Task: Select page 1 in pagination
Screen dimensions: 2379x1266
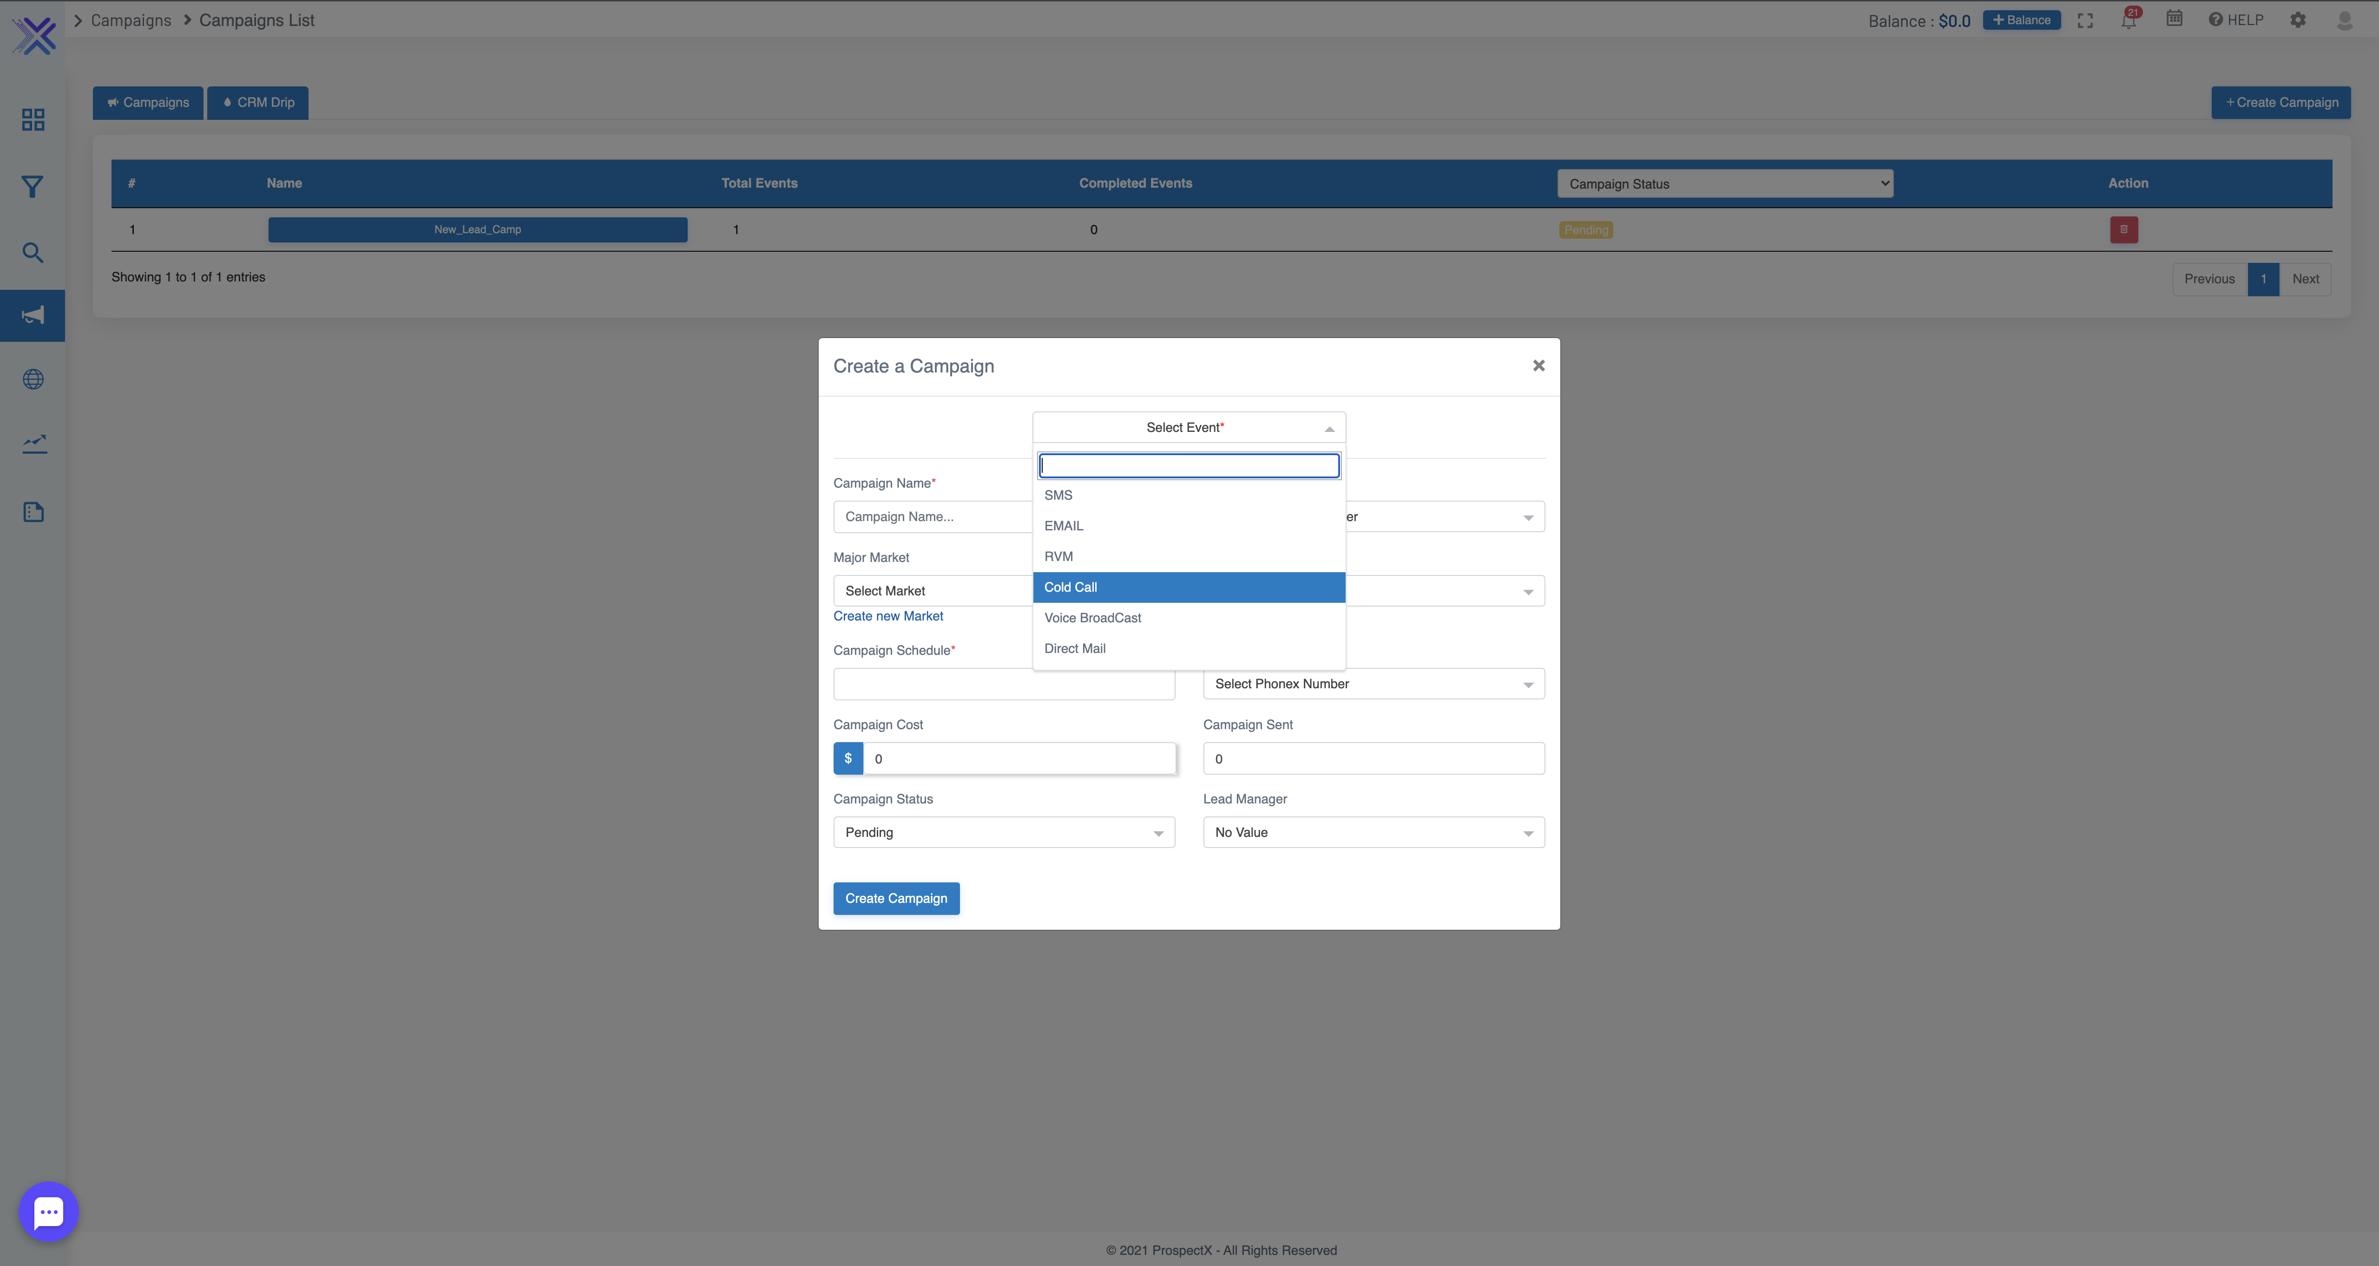Action: tap(2263, 279)
